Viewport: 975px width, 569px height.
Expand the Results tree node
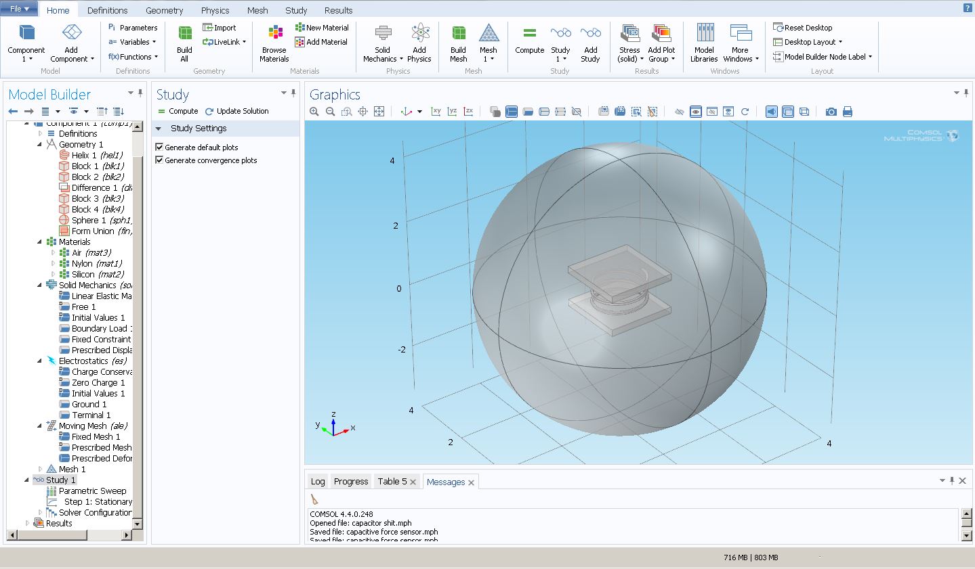pyautogui.click(x=28, y=523)
